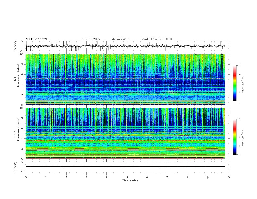This screenshot has height=199, width=257.
Task: Click the station=ATH label
Action: point(120,39)
